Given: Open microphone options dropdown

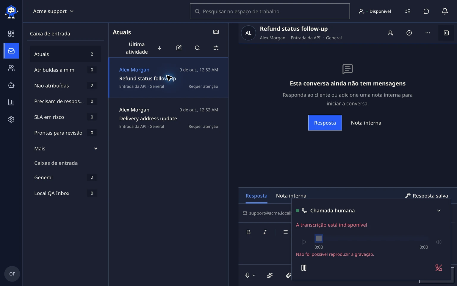Looking at the screenshot, I should 254,275.
